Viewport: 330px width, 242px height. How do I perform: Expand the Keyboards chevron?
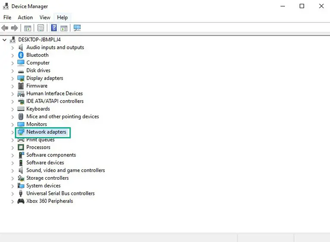click(x=12, y=109)
